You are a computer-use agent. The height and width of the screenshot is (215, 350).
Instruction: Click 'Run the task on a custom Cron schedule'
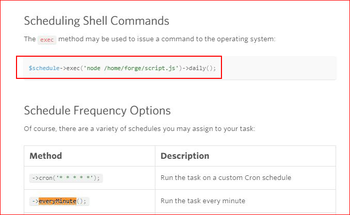pyautogui.click(x=226, y=178)
